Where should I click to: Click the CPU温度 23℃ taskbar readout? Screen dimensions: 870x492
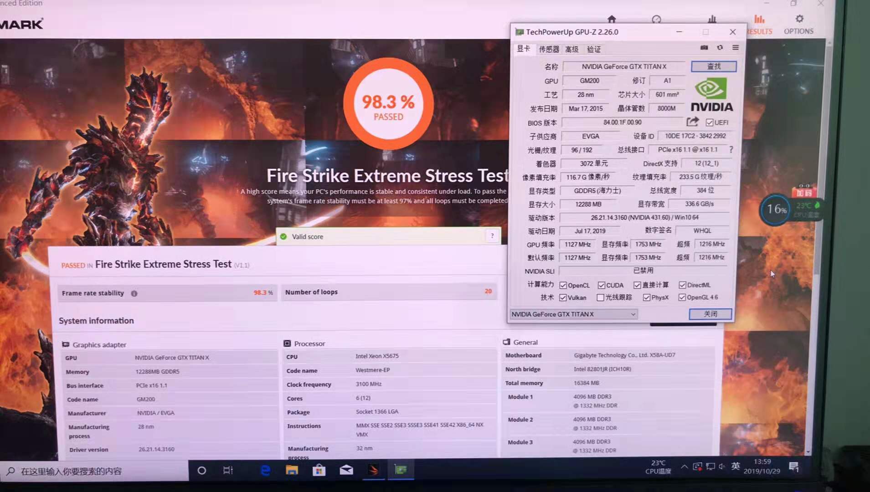(658, 467)
